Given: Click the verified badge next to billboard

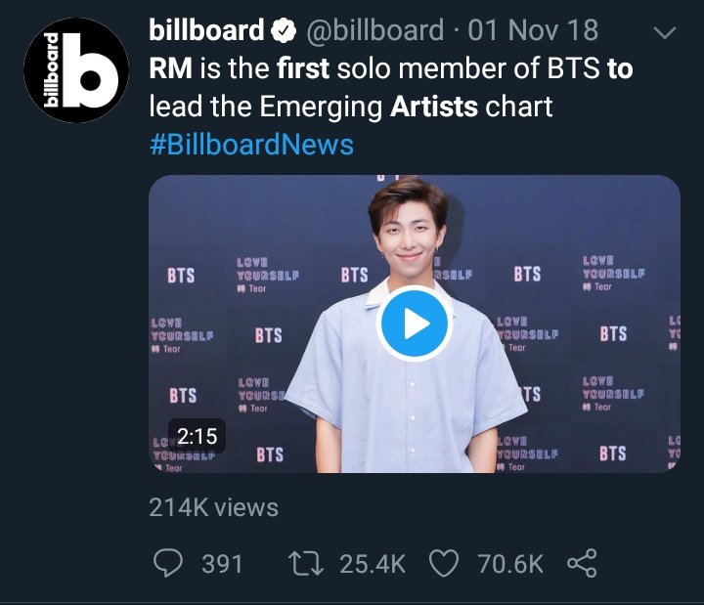Looking at the screenshot, I should (x=285, y=30).
